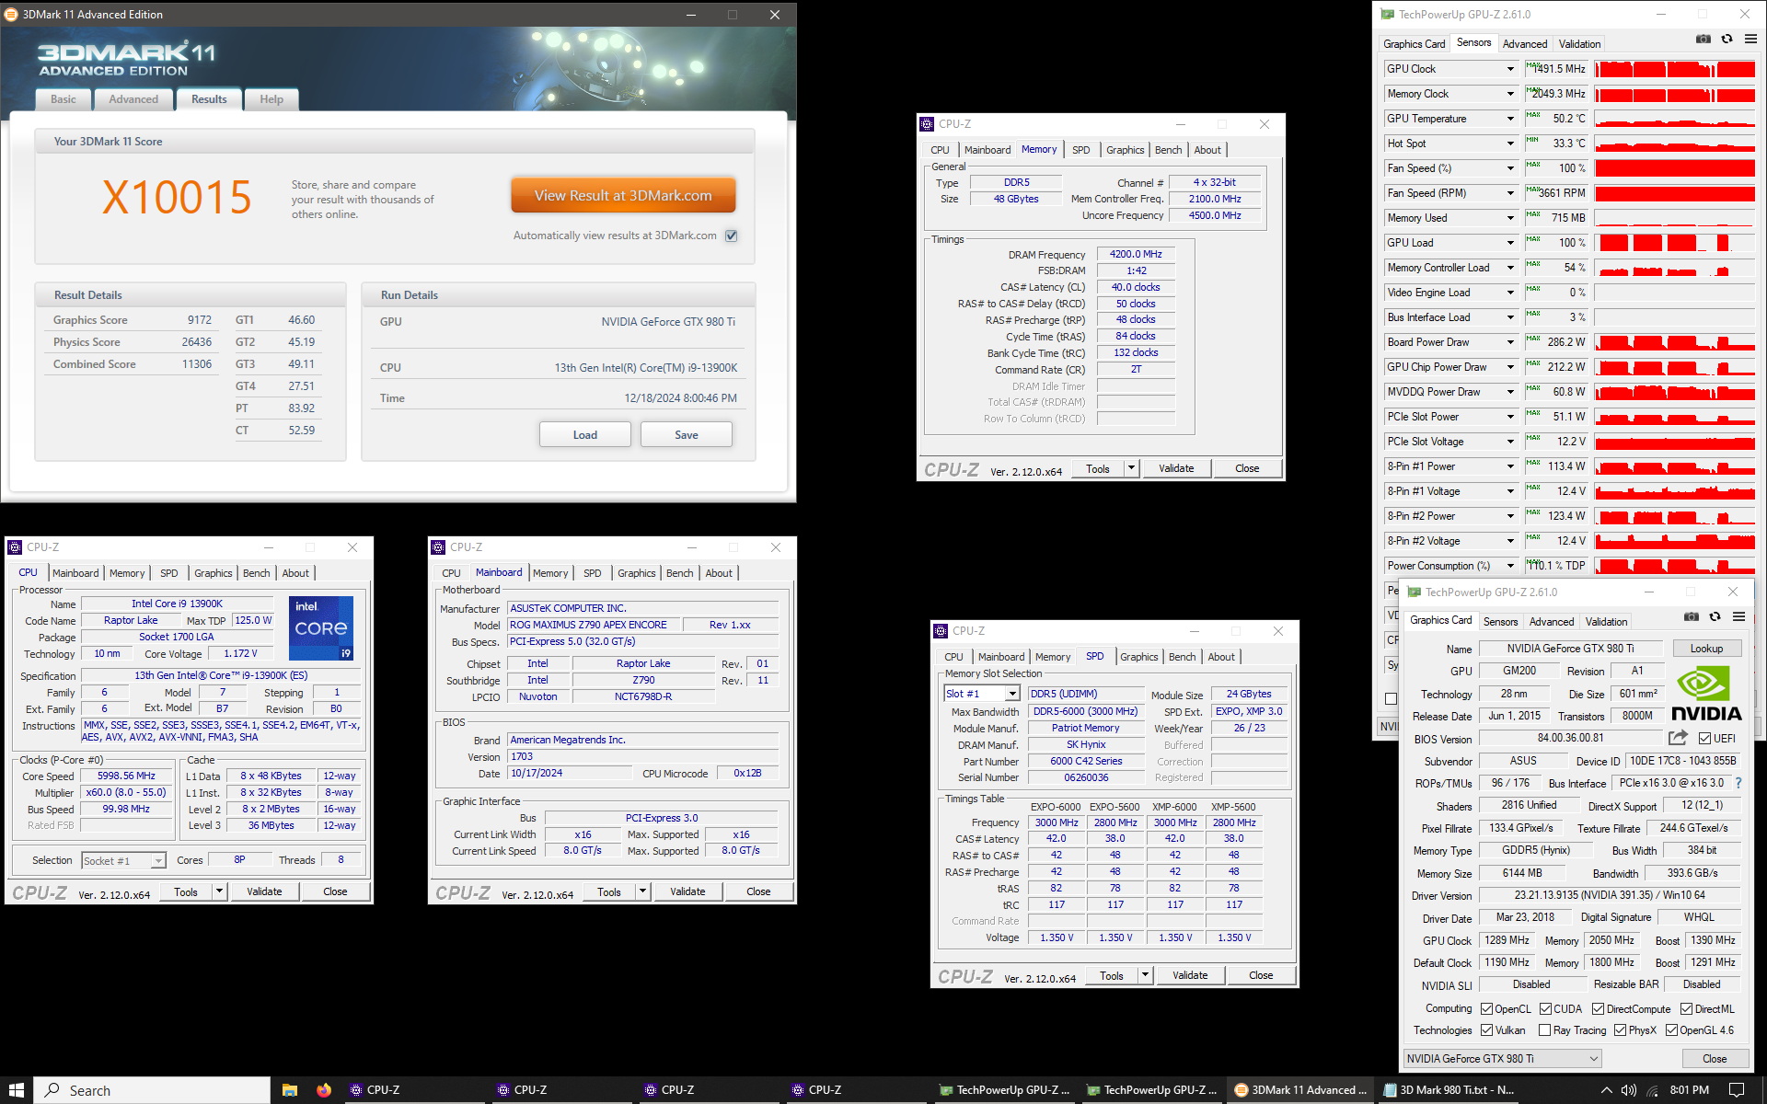1767x1104 pixels.
Task: Click BIOS export share icon beside BIOS Version
Action: (1678, 738)
